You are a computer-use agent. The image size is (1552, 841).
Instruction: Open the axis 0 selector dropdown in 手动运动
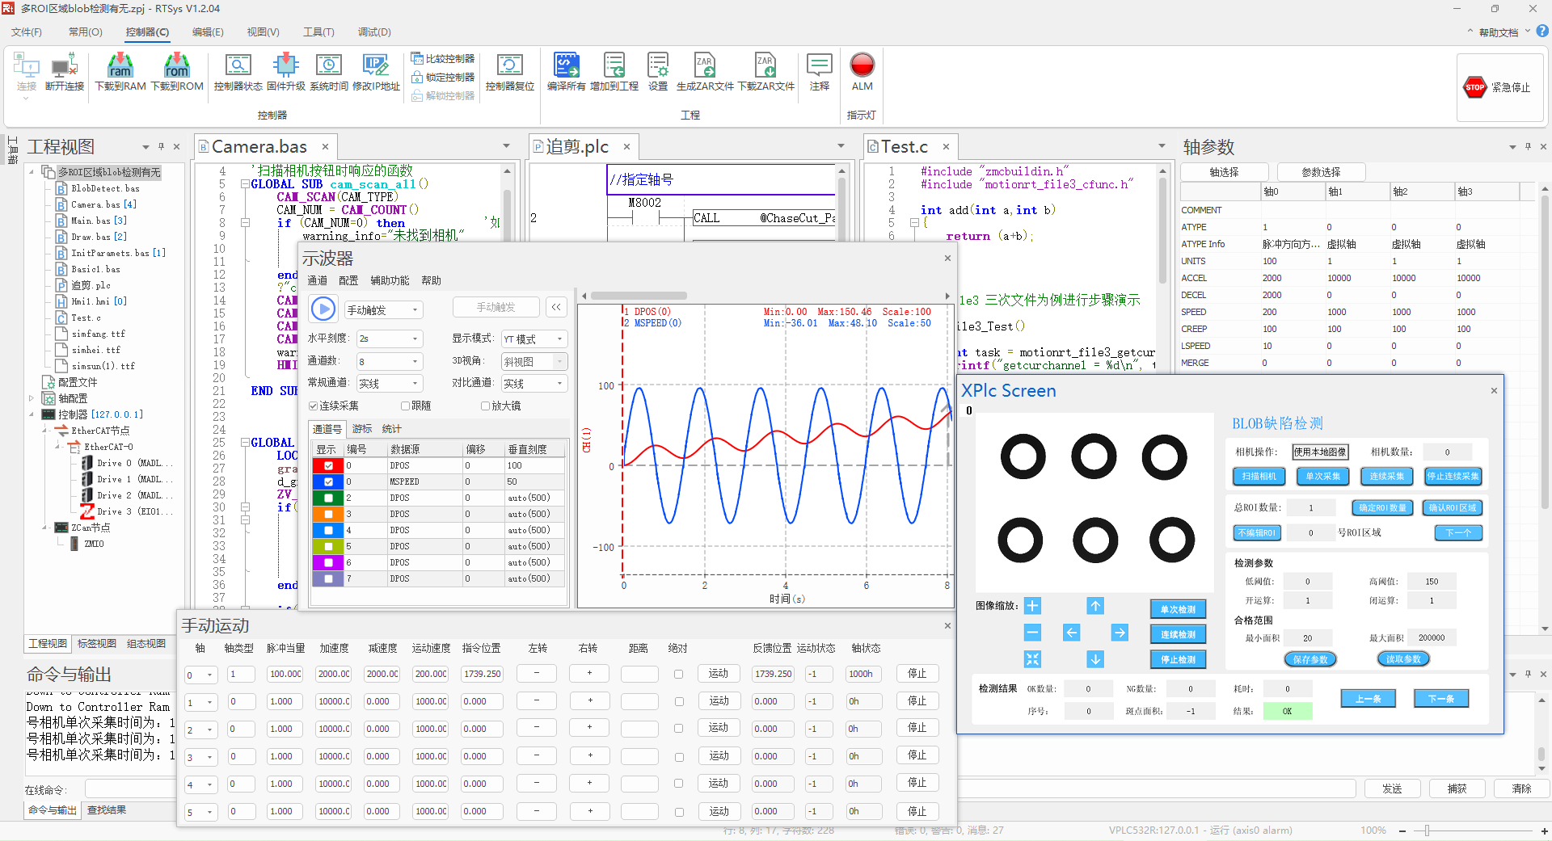201,675
